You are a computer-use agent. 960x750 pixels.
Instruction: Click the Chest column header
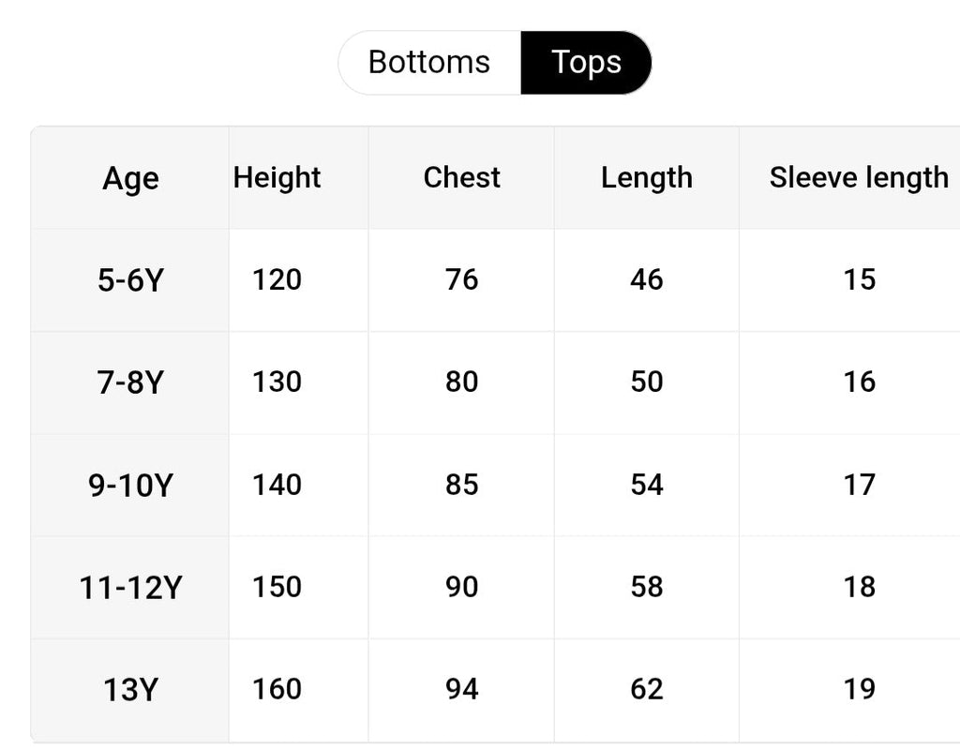(x=461, y=177)
